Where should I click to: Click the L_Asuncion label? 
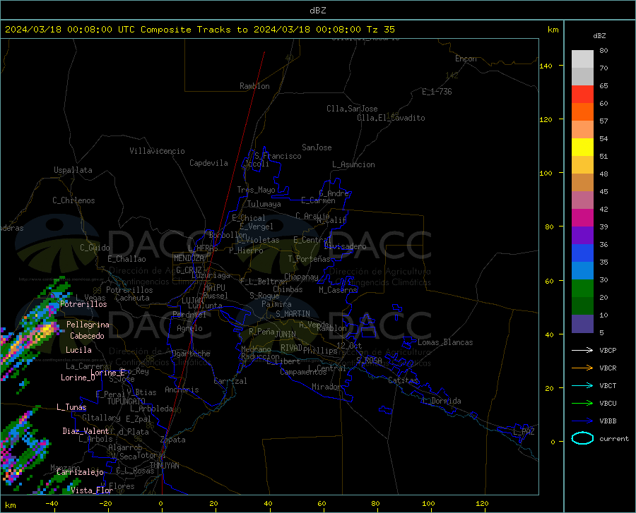(x=353, y=164)
